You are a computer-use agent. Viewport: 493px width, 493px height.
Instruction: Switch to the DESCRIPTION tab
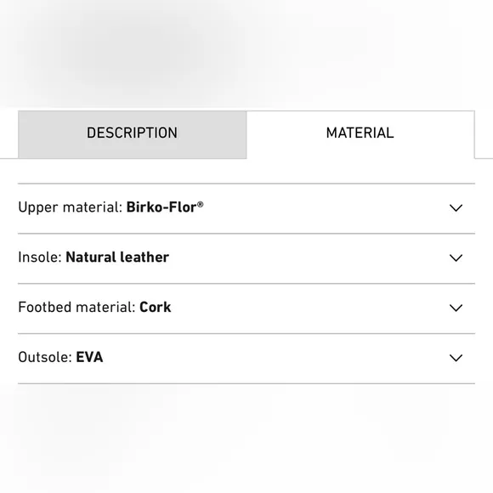pos(132,134)
